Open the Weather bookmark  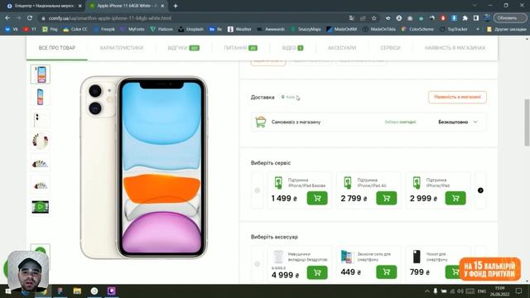[239, 30]
